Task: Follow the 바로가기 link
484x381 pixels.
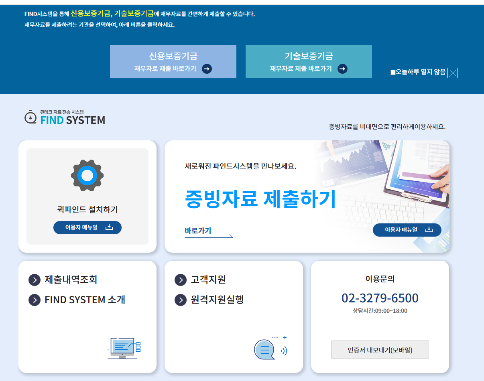Action: pos(208,232)
